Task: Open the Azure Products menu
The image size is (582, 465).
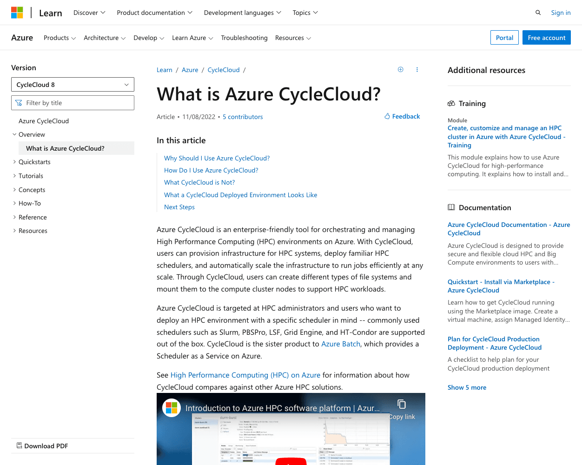Action: [60, 38]
